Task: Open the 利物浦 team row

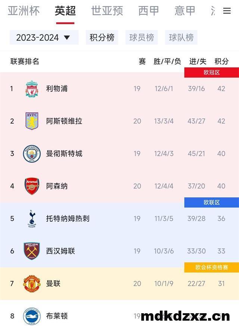Action: point(119,88)
